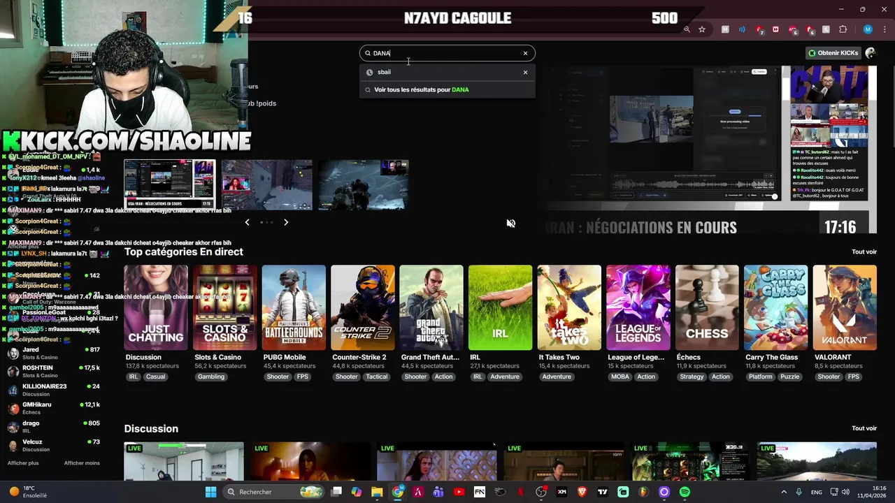
Task: Click 'Afficher moins' in the sidebar
Action: pyautogui.click(x=82, y=462)
